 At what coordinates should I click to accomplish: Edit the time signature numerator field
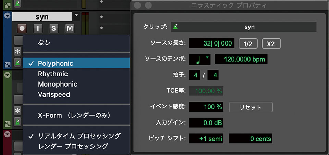tap(195, 75)
